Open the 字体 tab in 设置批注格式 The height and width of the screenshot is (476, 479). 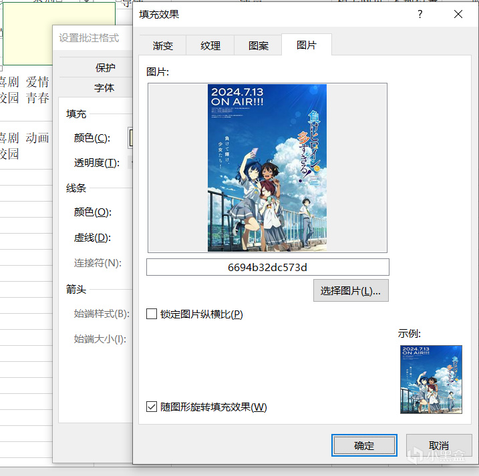pos(104,88)
